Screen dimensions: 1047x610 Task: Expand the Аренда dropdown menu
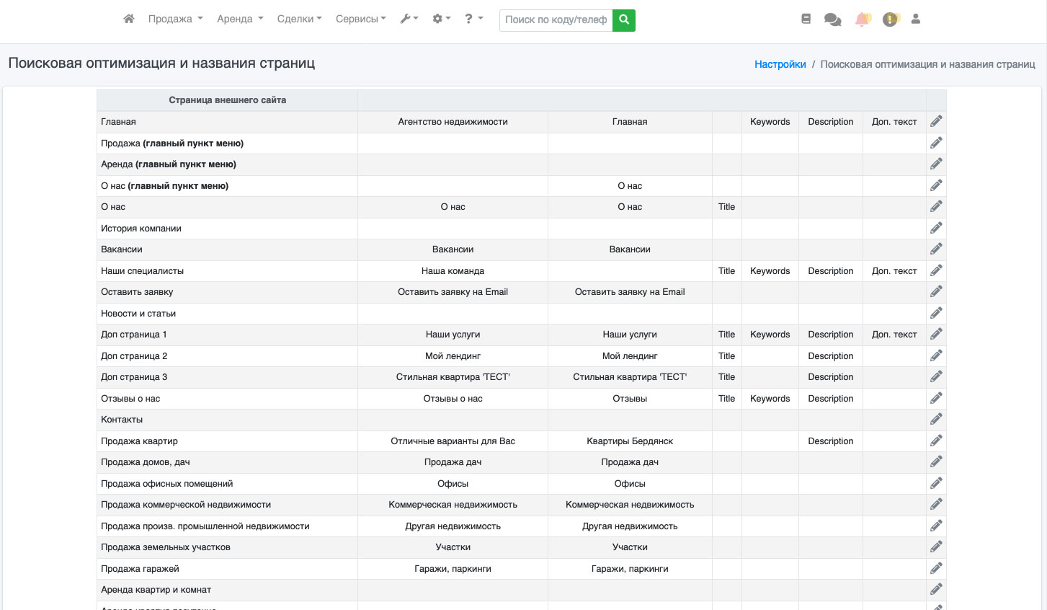coord(240,19)
